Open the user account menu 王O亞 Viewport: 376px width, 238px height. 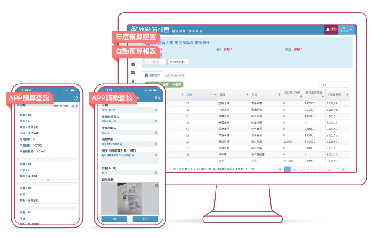[x=346, y=30]
